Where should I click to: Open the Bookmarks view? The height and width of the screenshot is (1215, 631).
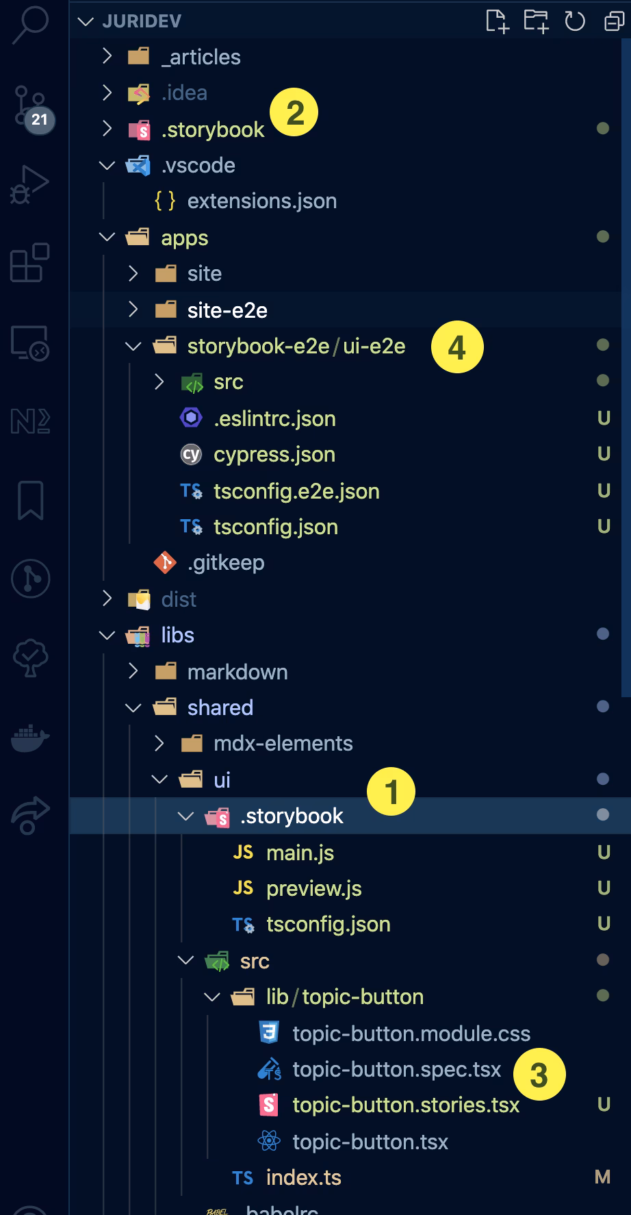[29, 500]
